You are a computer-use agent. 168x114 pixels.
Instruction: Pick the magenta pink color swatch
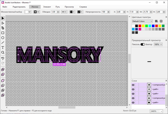[x=140, y=29]
